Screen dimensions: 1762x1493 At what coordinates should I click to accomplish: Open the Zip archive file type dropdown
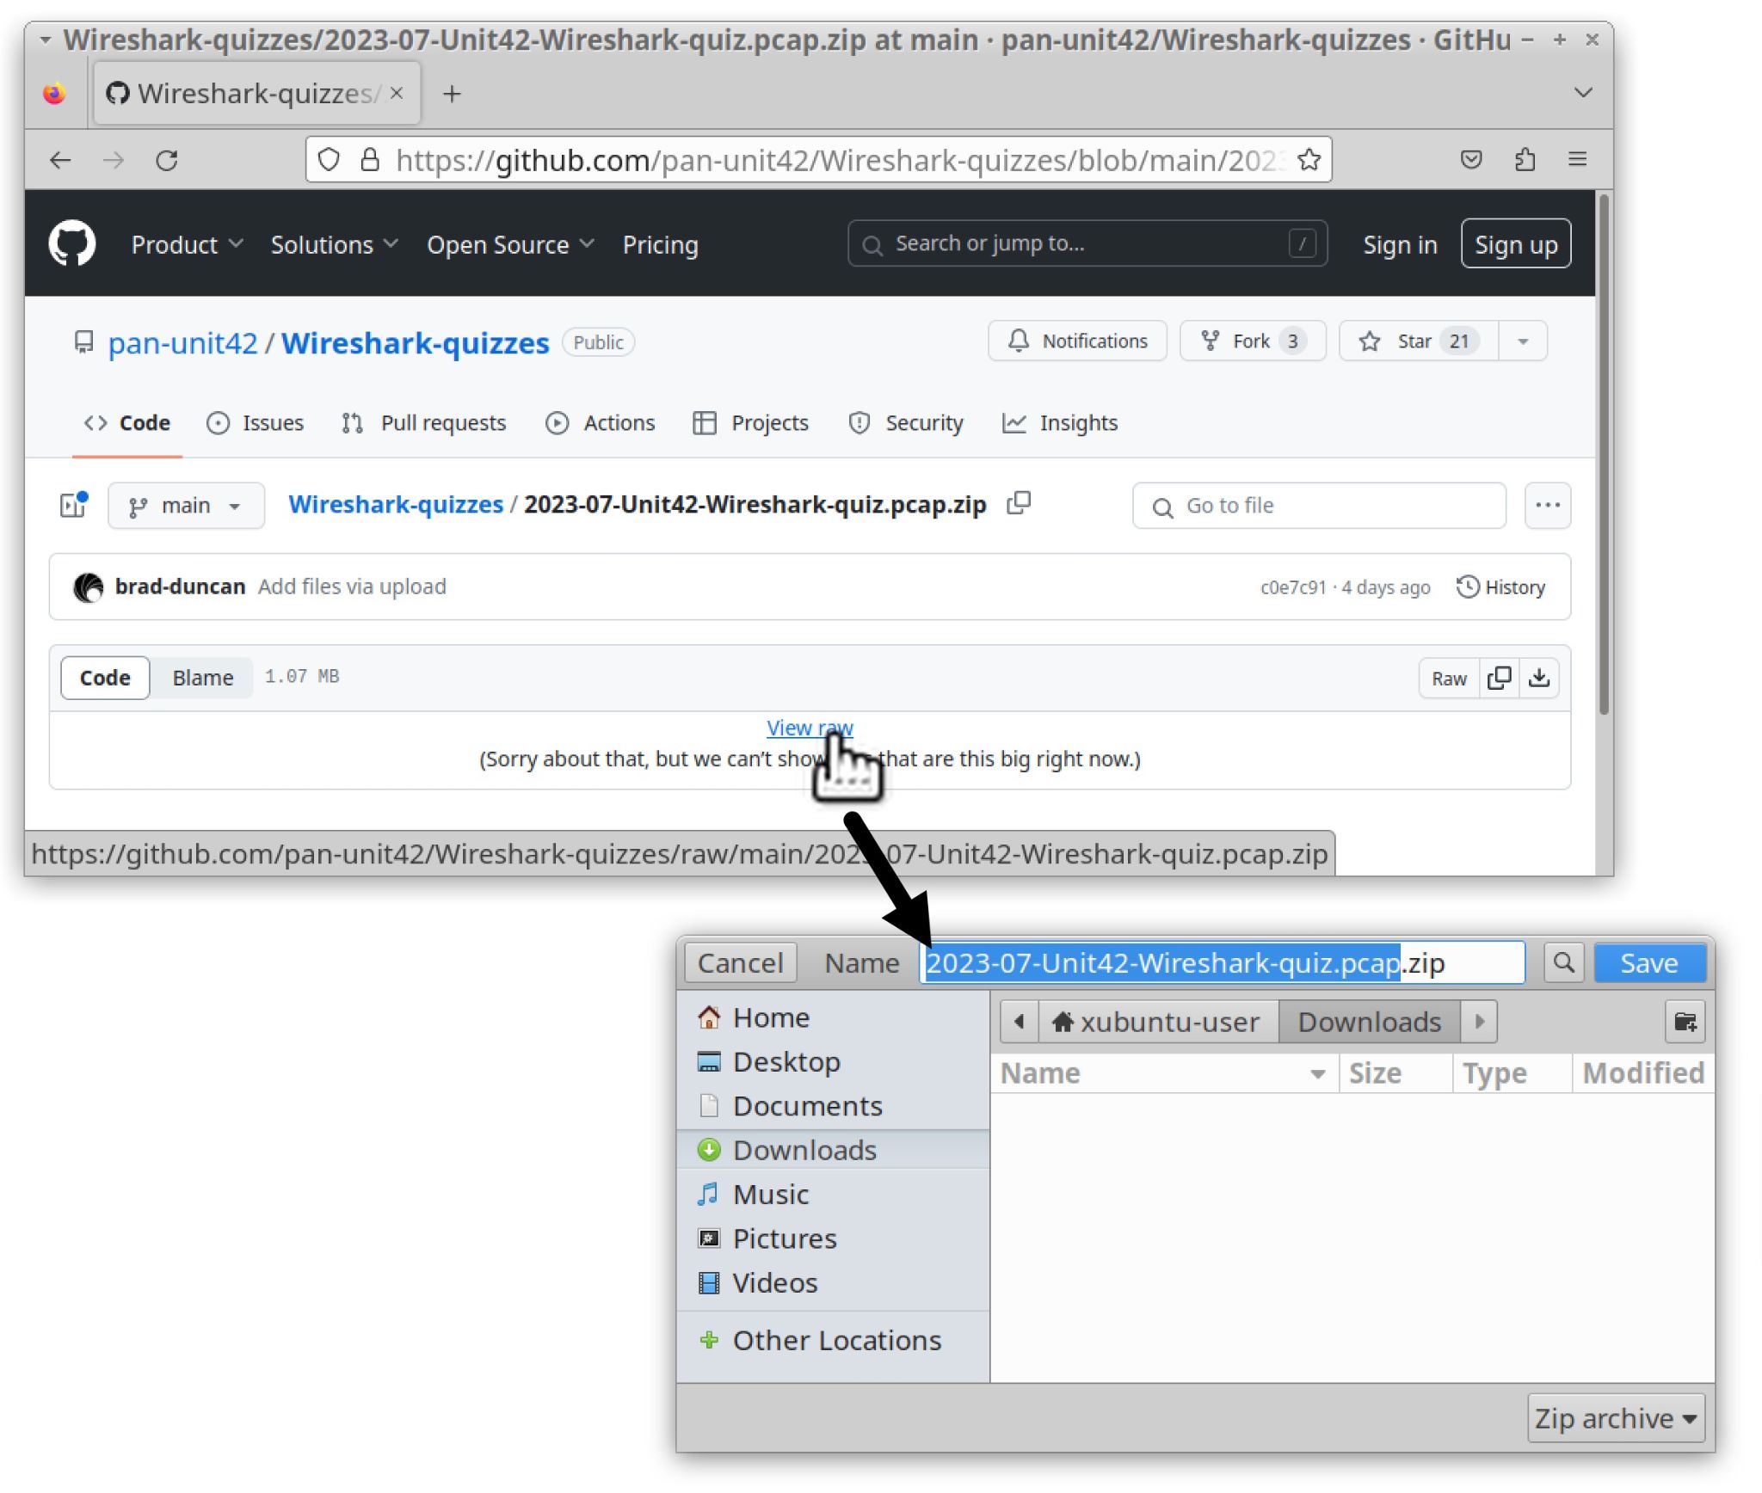click(1616, 1418)
